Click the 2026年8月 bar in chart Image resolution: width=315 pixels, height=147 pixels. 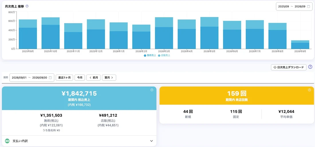[277, 36]
